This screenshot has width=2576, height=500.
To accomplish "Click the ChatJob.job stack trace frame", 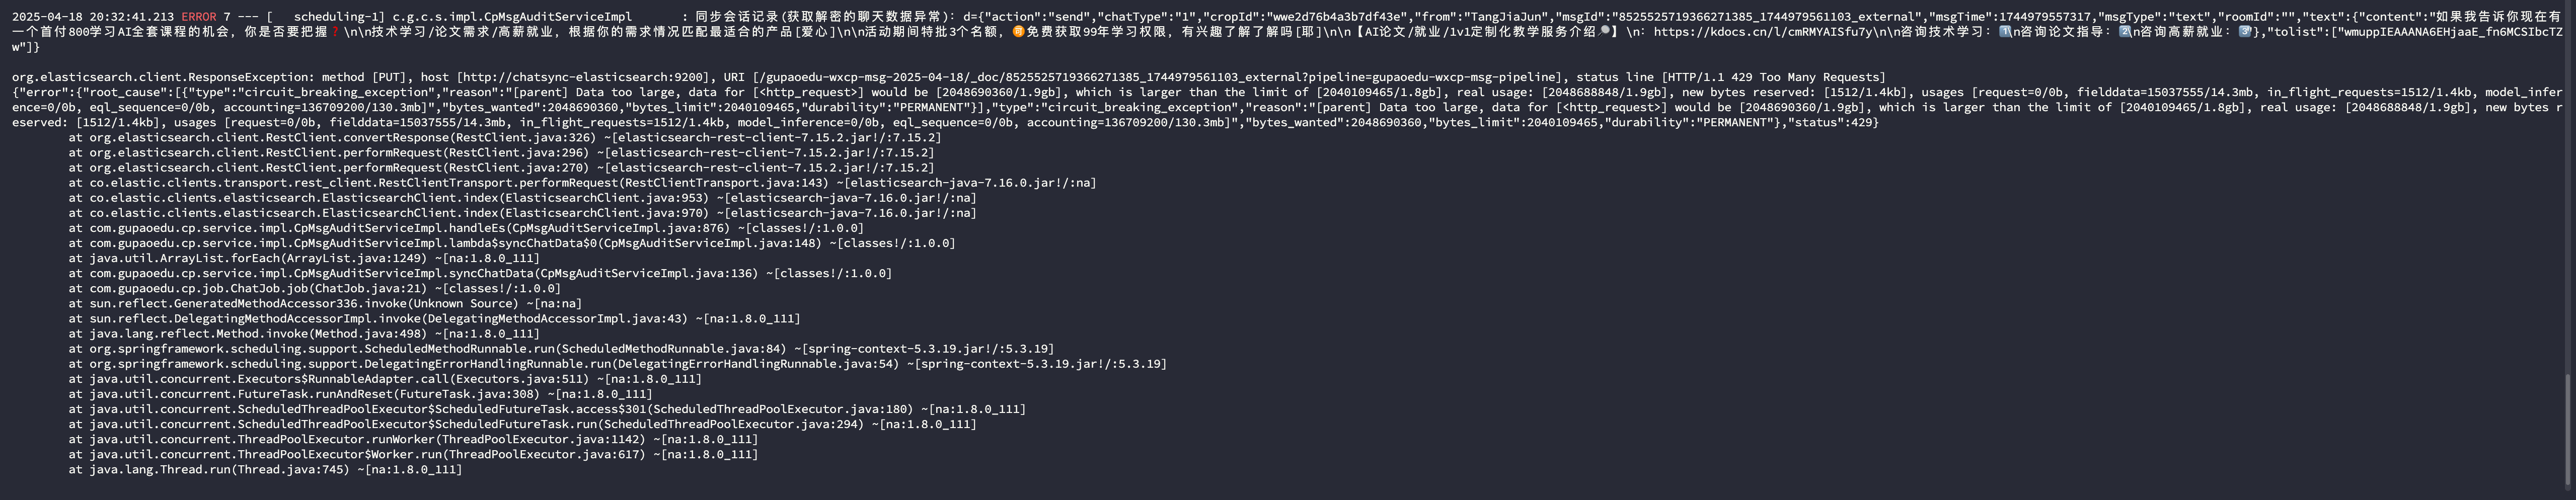I will pos(315,288).
